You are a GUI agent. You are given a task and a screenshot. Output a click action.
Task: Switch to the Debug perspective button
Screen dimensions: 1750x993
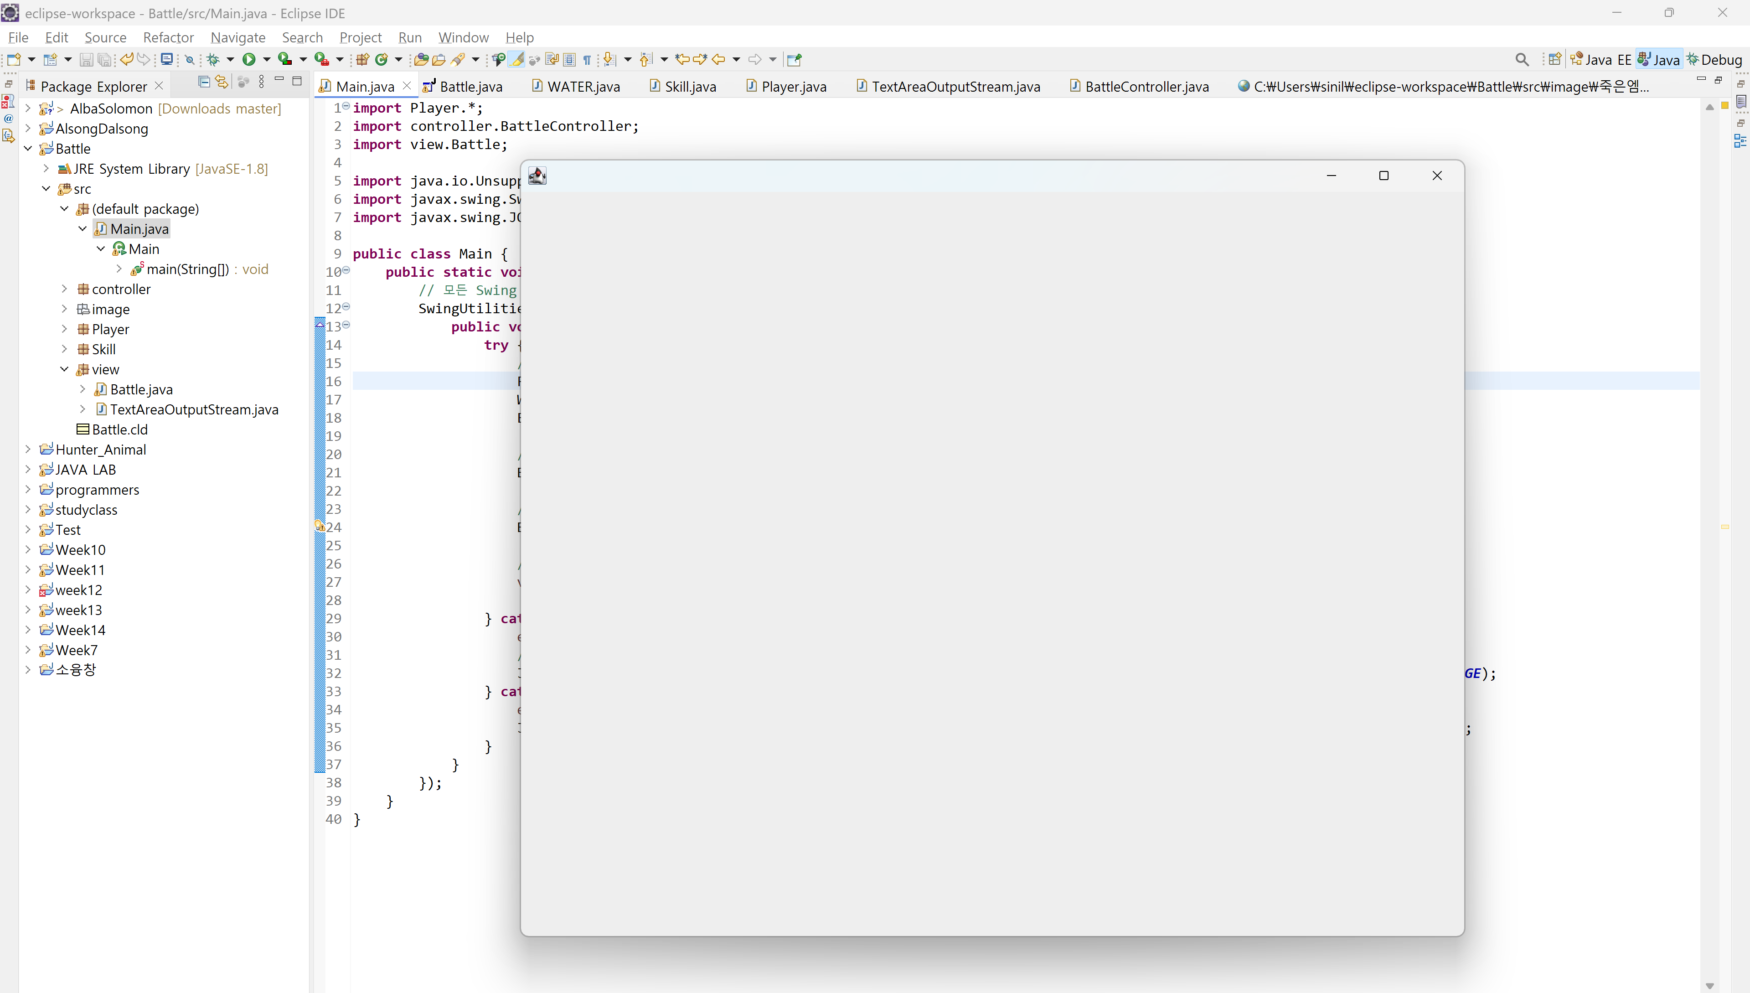pyautogui.click(x=1714, y=59)
